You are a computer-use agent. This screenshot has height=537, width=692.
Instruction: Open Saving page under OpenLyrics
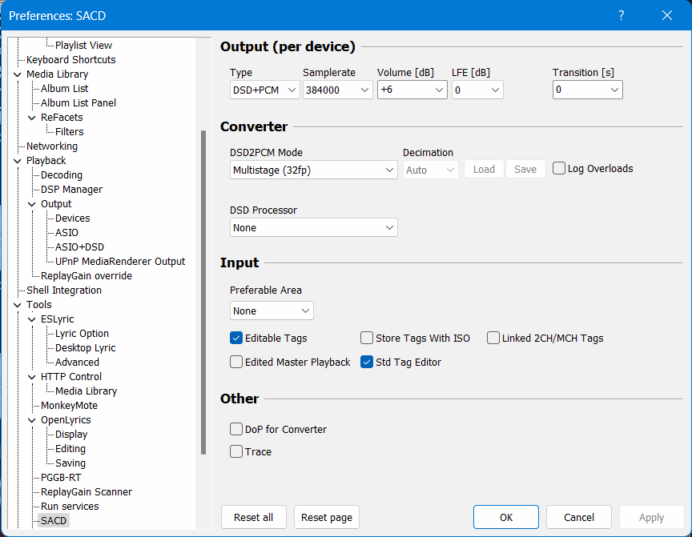[x=70, y=463]
